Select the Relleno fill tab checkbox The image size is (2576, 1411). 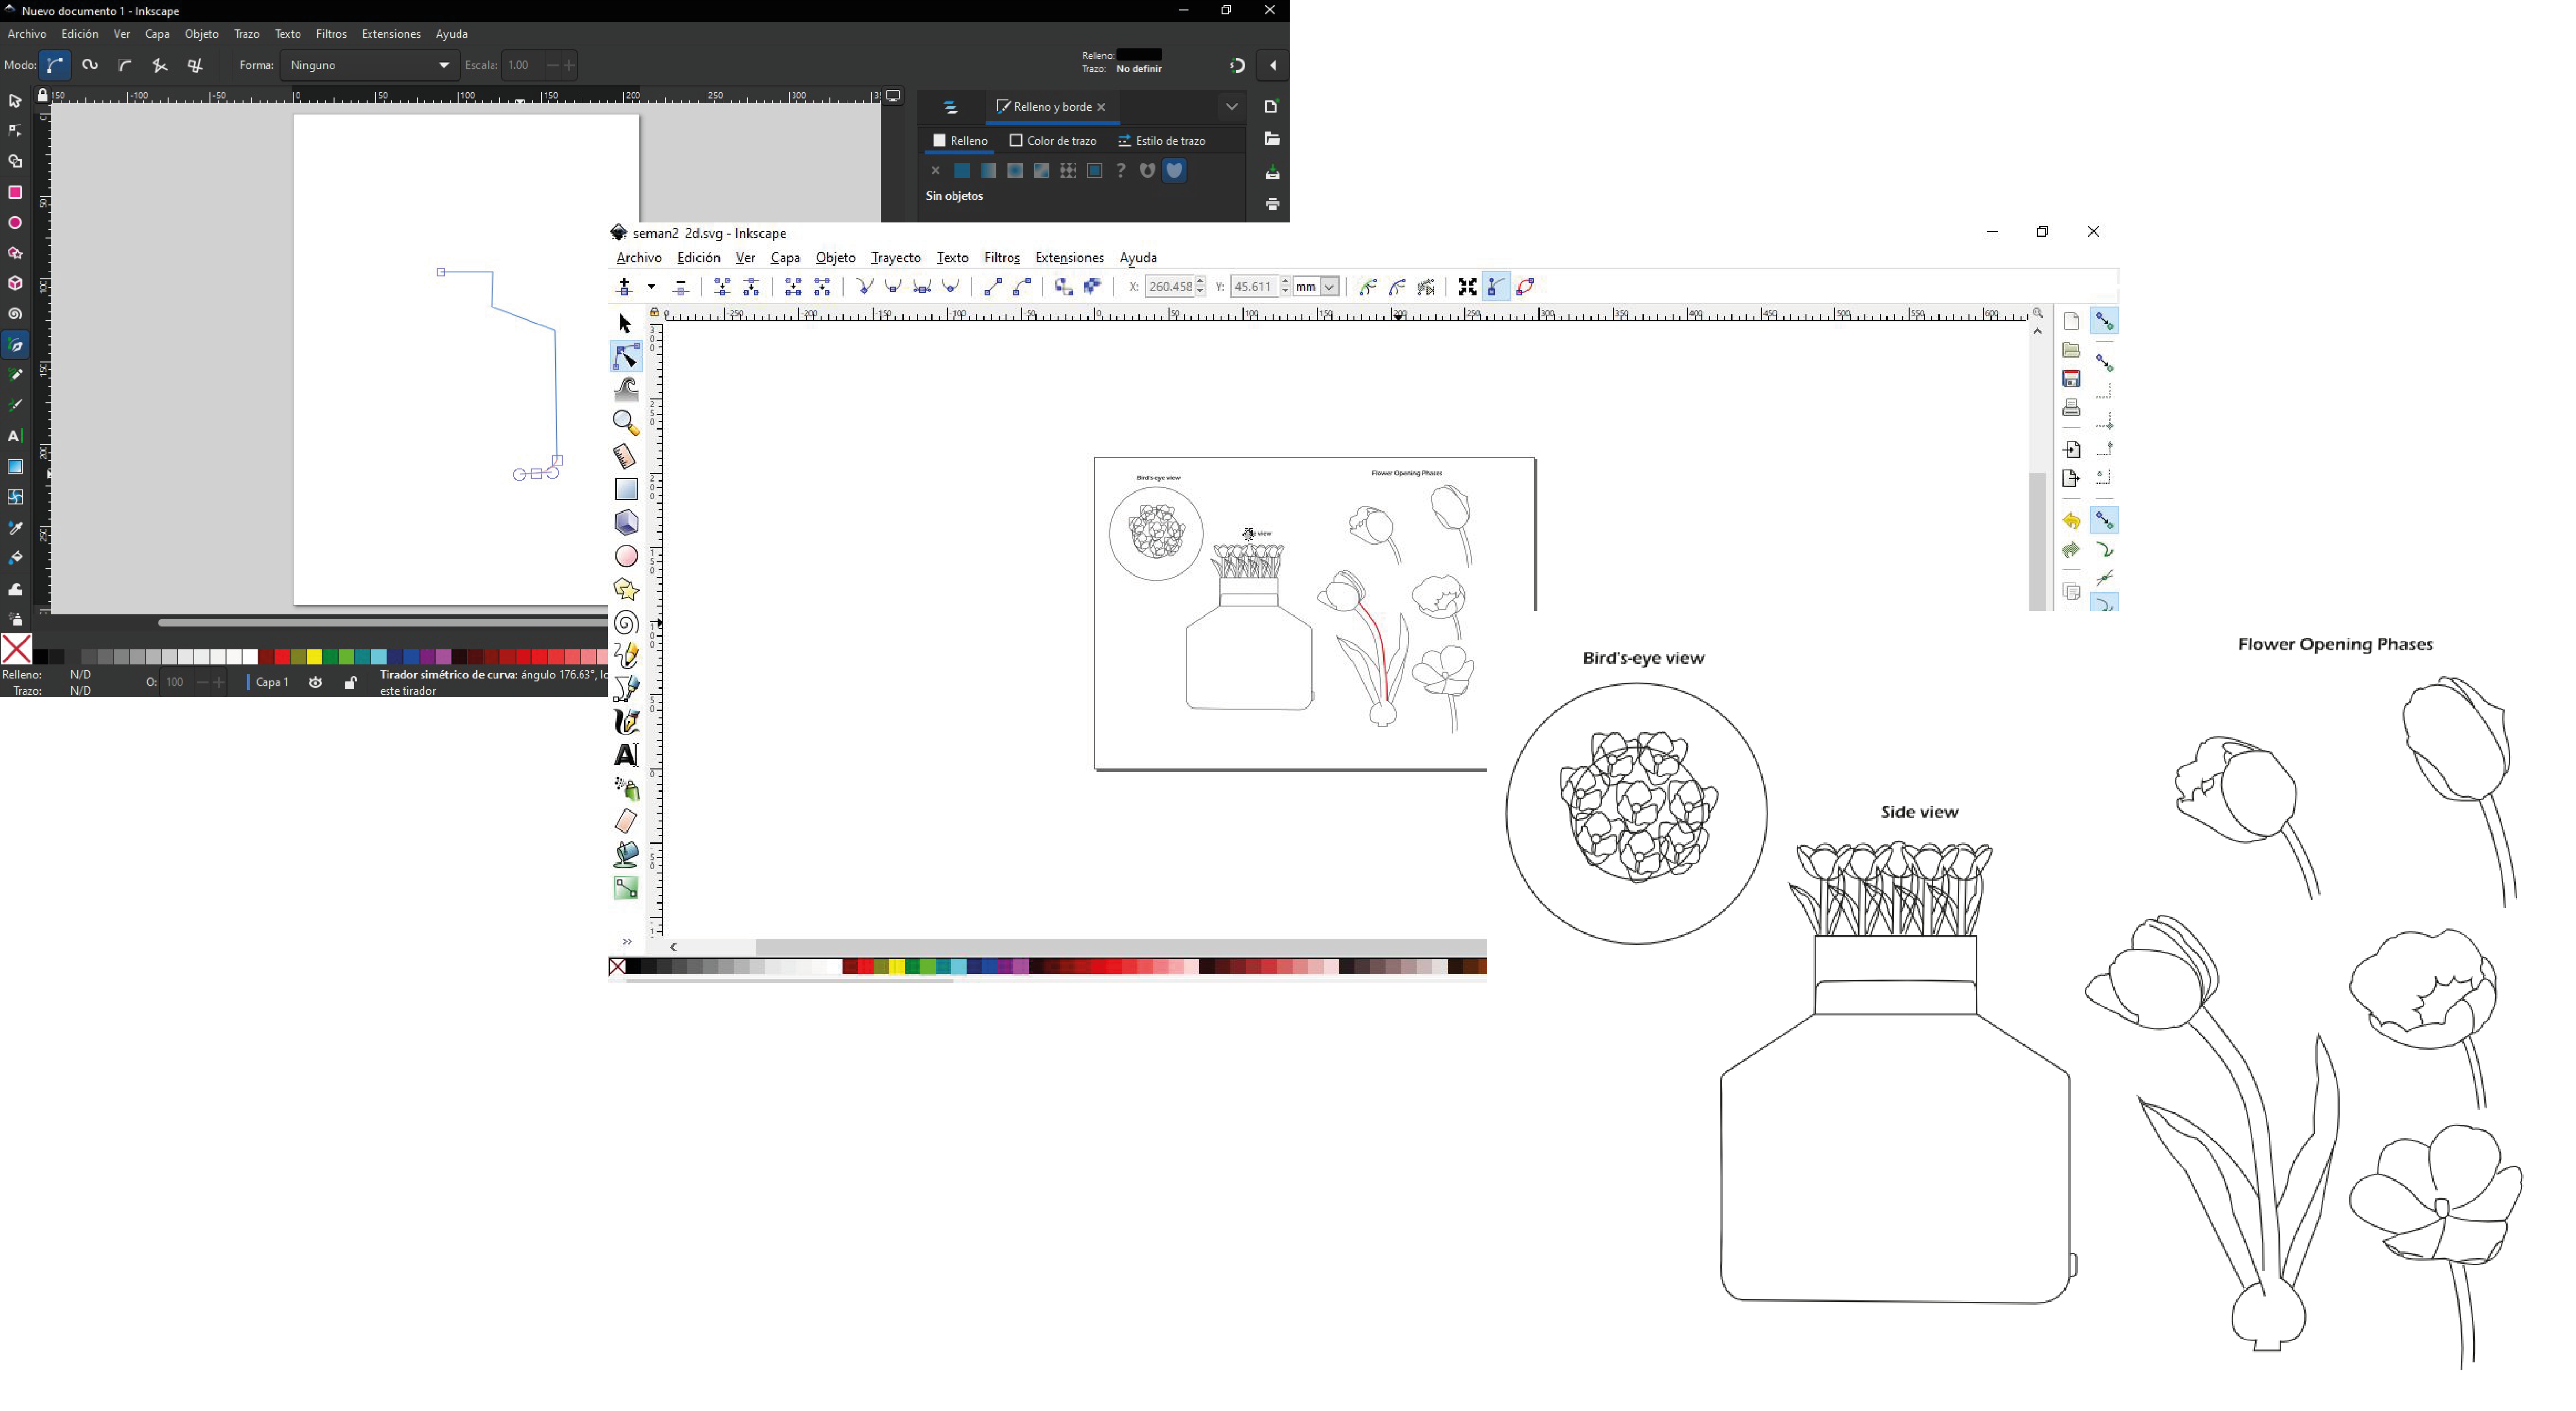(x=939, y=141)
